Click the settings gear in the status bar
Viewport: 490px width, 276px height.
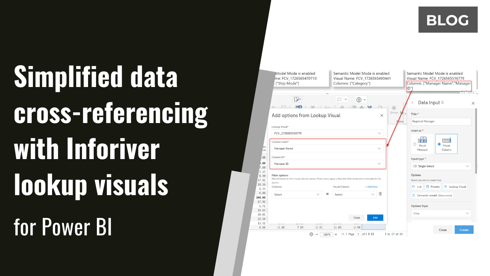coord(311,234)
